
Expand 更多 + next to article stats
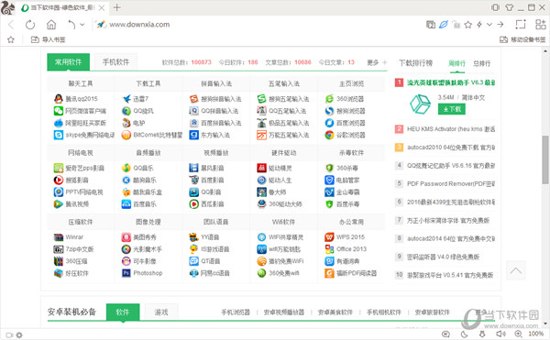(x=377, y=62)
